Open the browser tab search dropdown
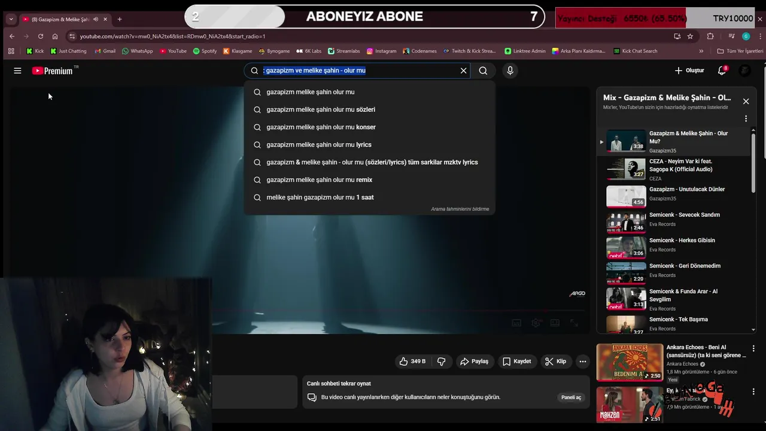This screenshot has height=431, width=766. (x=11, y=19)
